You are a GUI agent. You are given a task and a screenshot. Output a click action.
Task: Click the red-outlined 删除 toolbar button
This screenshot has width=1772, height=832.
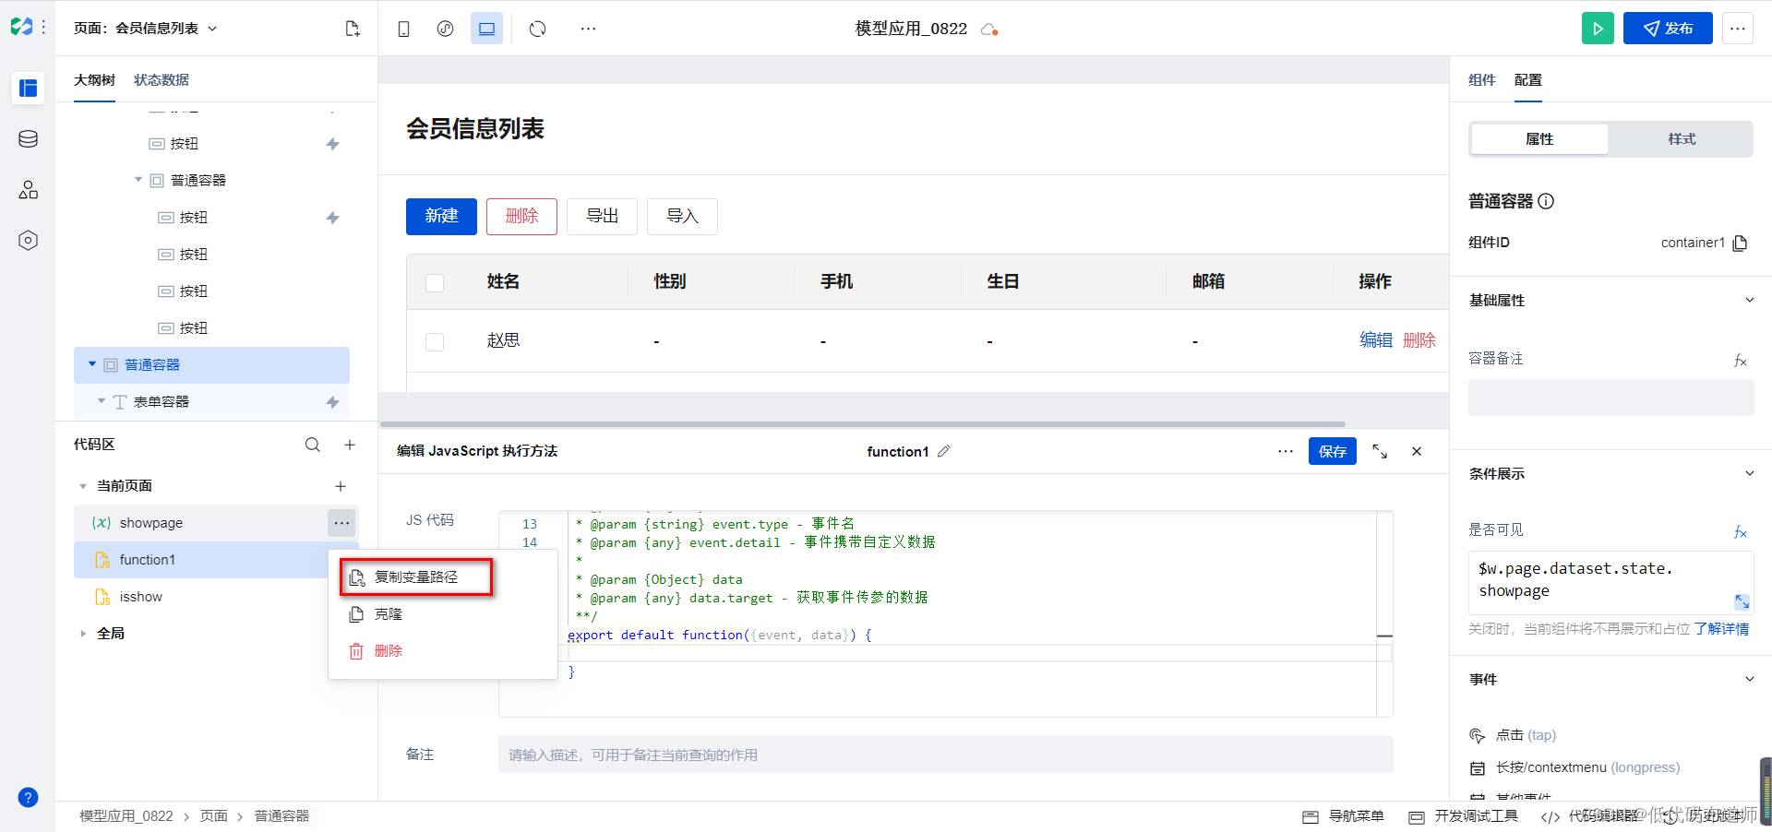click(x=521, y=216)
